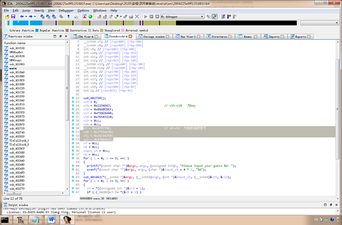The image size is (342, 225).
Task: Click the Open file toolbar icon
Action: [x=7, y=17]
